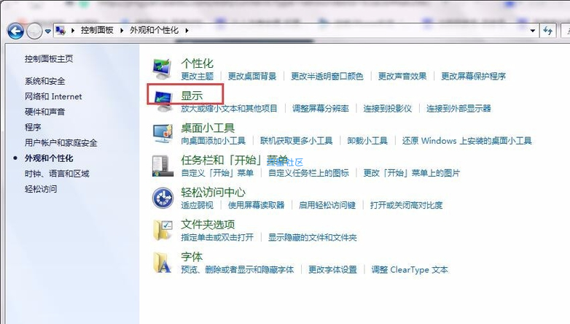Click 连接到投影仪 link
The image size is (570, 324).
[388, 108]
